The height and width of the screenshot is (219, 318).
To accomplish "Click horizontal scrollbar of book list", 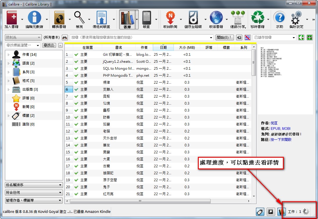I will tap(140, 201).
